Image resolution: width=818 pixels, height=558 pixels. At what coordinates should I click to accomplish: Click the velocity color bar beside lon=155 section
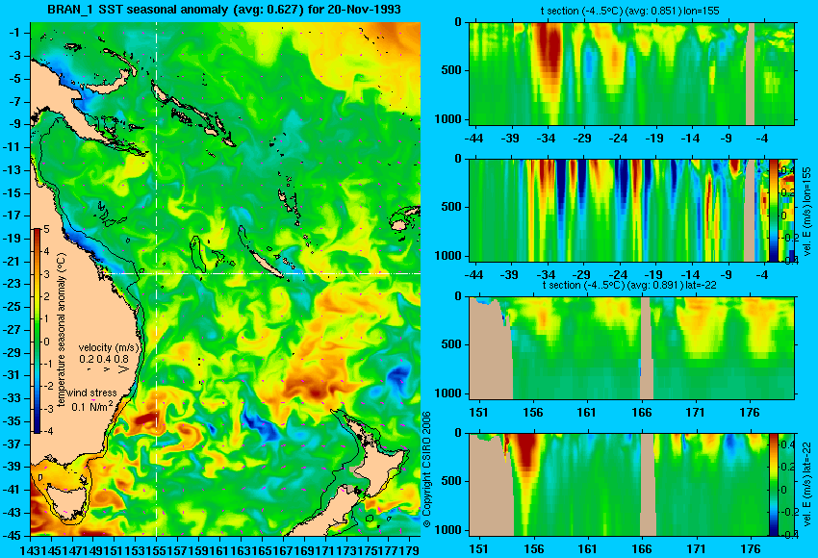click(x=774, y=210)
